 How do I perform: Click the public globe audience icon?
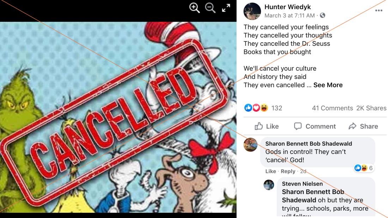click(322, 15)
